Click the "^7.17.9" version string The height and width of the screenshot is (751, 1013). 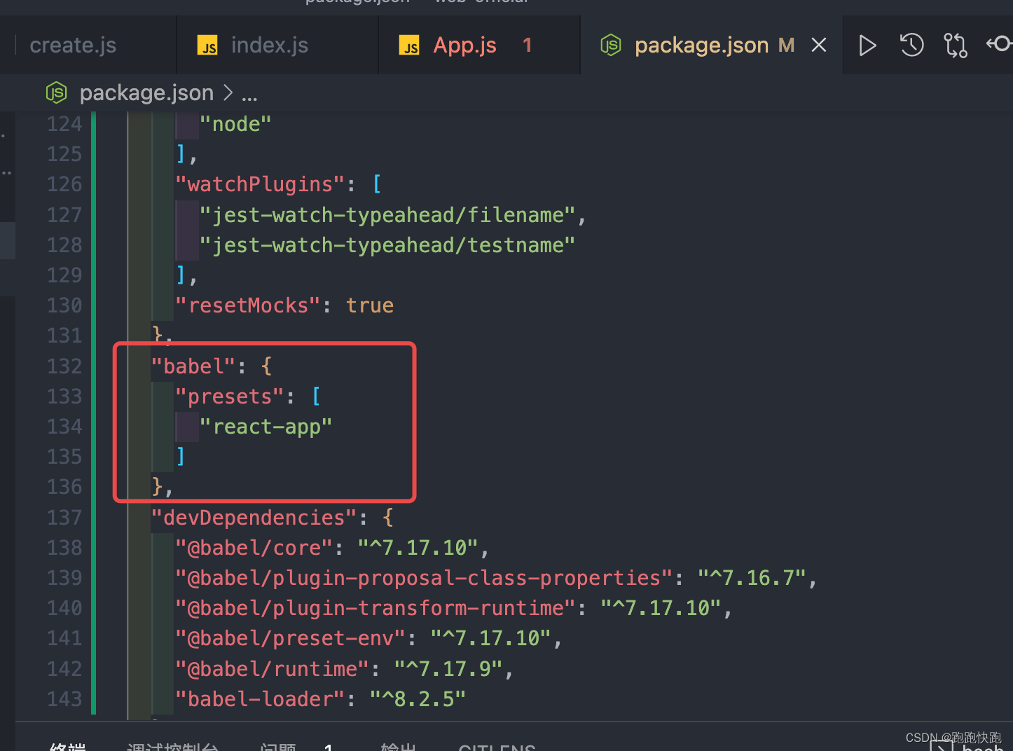point(448,669)
